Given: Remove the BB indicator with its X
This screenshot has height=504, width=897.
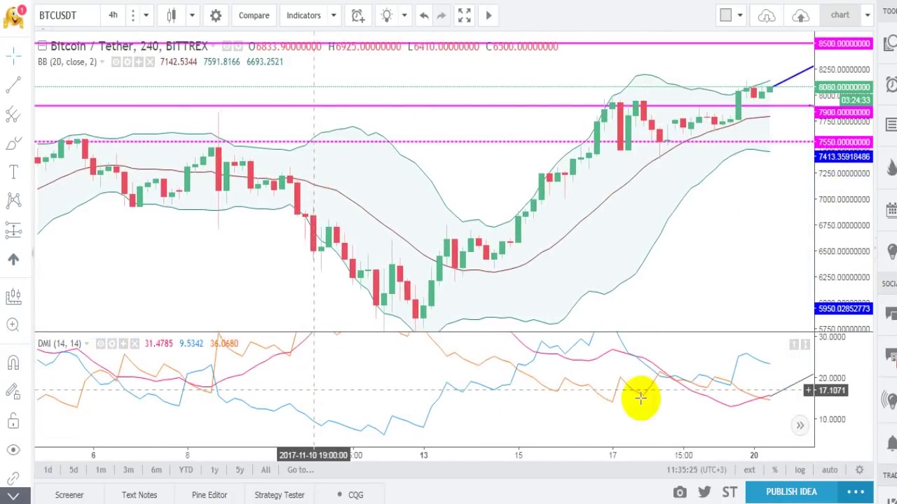Looking at the screenshot, I should (x=150, y=62).
